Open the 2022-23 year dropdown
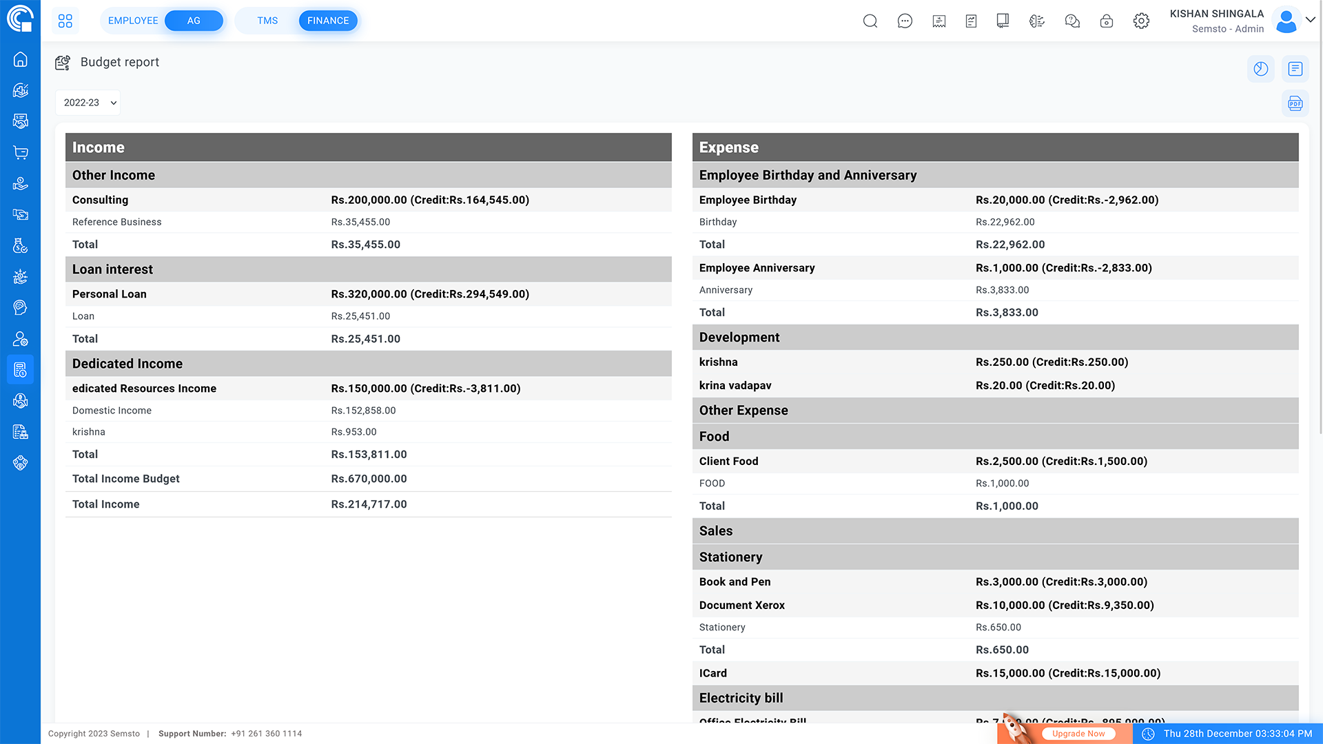 coord(88,103)
